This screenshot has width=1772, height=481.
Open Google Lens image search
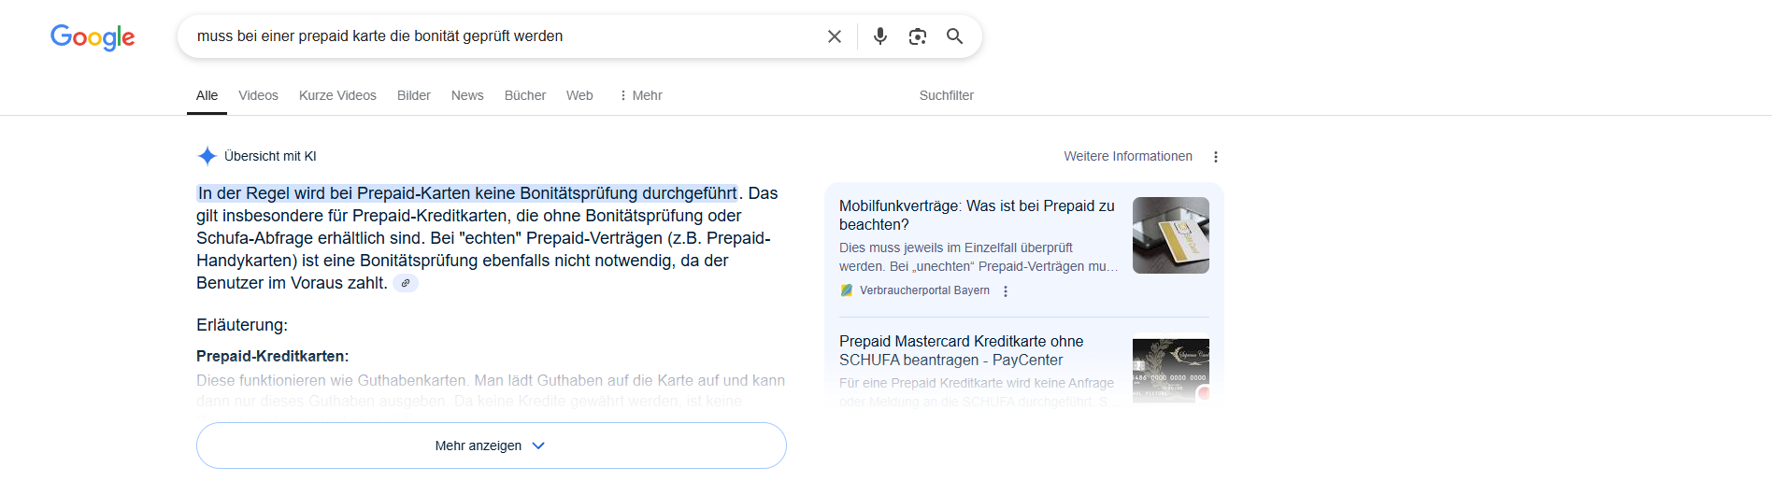tap(917, 36)
